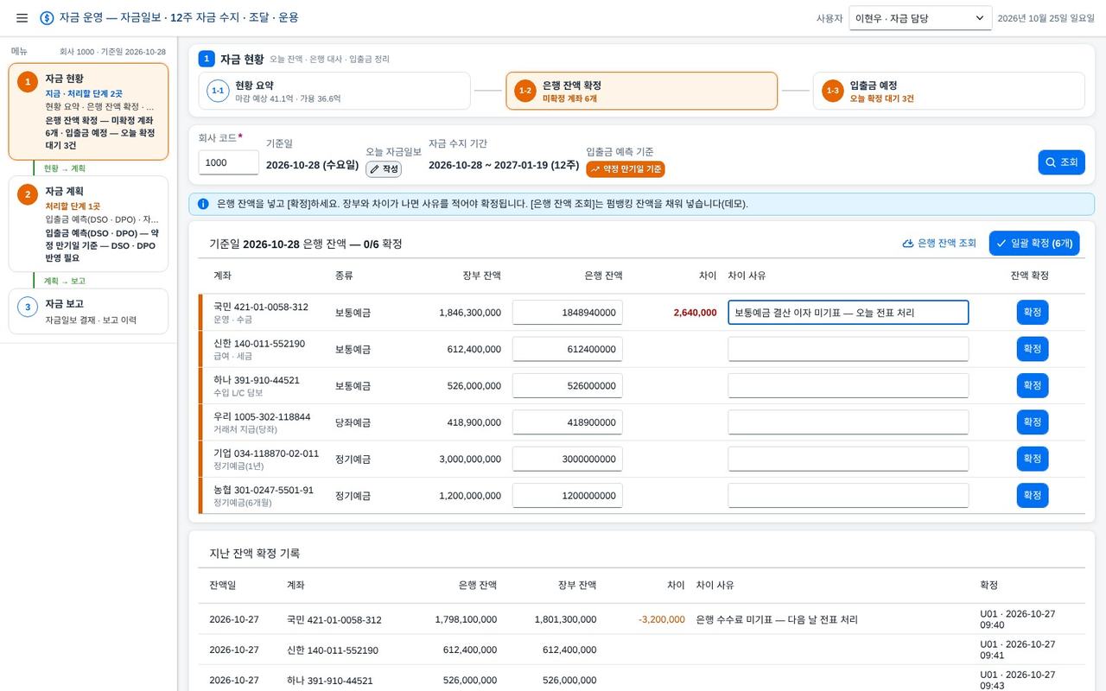Click the 작성 status chip for 오늘 자금일보
The height and width of the screenshot is (691, 1106).
tap(384, 169)
